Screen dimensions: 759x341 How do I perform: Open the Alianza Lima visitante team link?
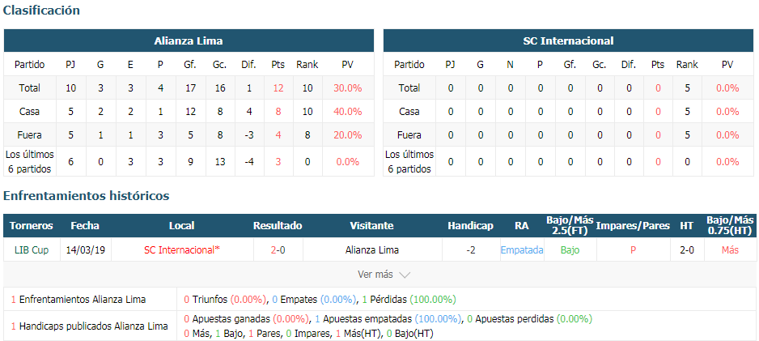coord(372,250)
